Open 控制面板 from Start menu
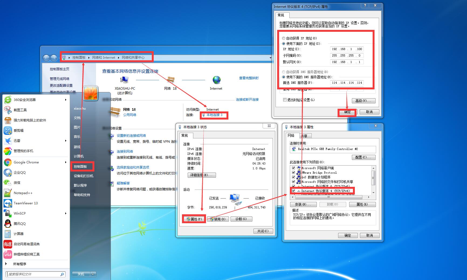 tap(80, 167)
